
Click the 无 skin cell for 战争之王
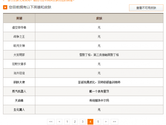(x=99, y=37)
